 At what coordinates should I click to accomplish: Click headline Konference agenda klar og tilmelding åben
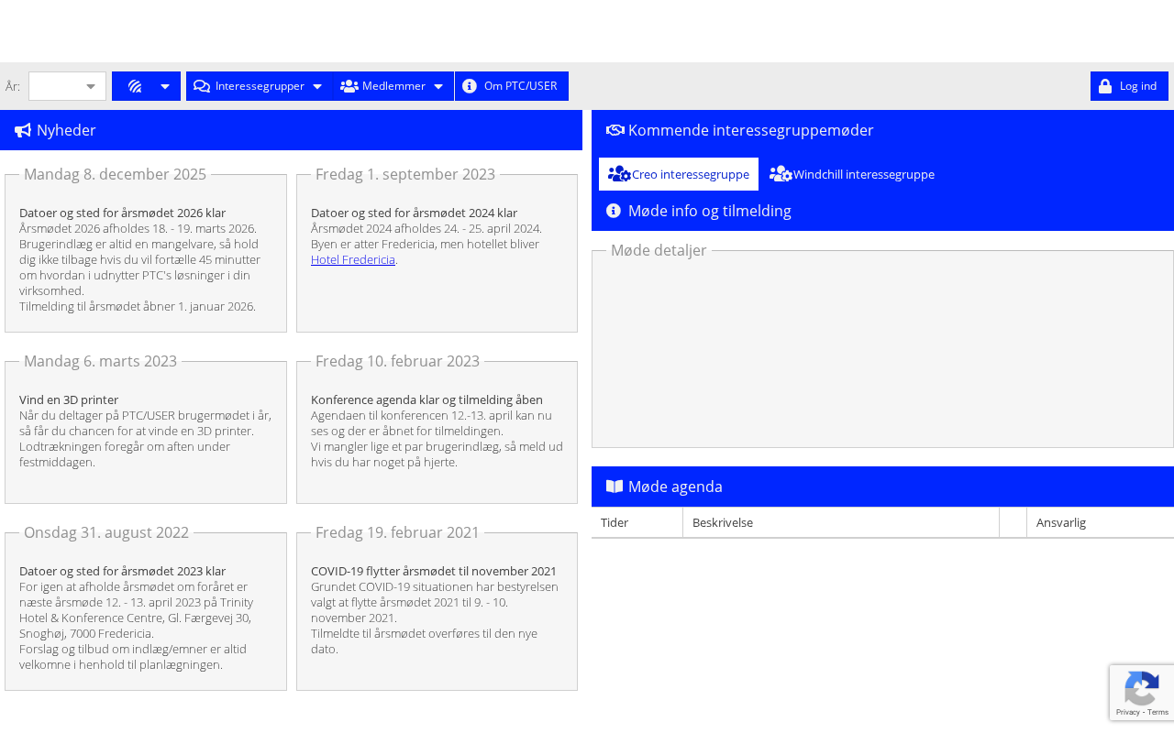point(426,399)
